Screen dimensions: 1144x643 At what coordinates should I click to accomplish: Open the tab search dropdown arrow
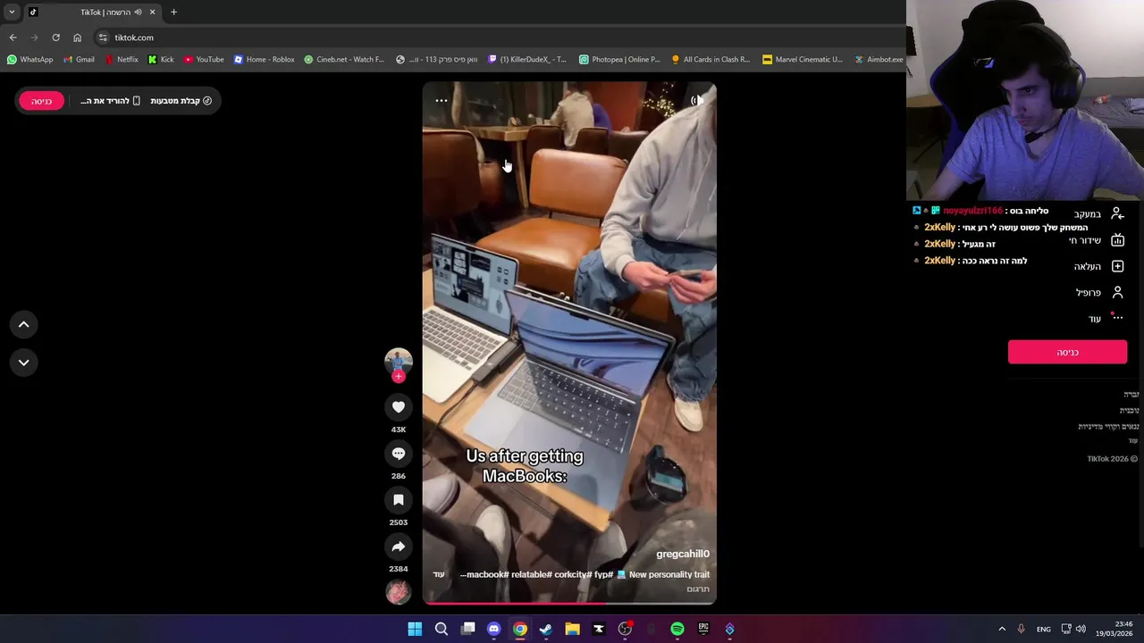point(12,12)
